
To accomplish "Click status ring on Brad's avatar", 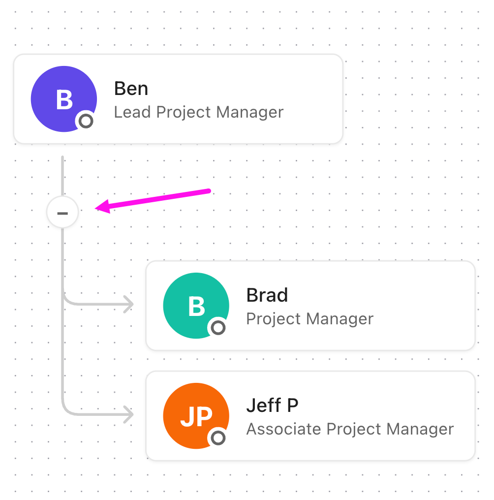I will tap(218, 327).
